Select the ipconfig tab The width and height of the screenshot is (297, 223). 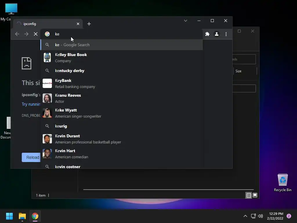pyautogui.click(x=48, y=24)
